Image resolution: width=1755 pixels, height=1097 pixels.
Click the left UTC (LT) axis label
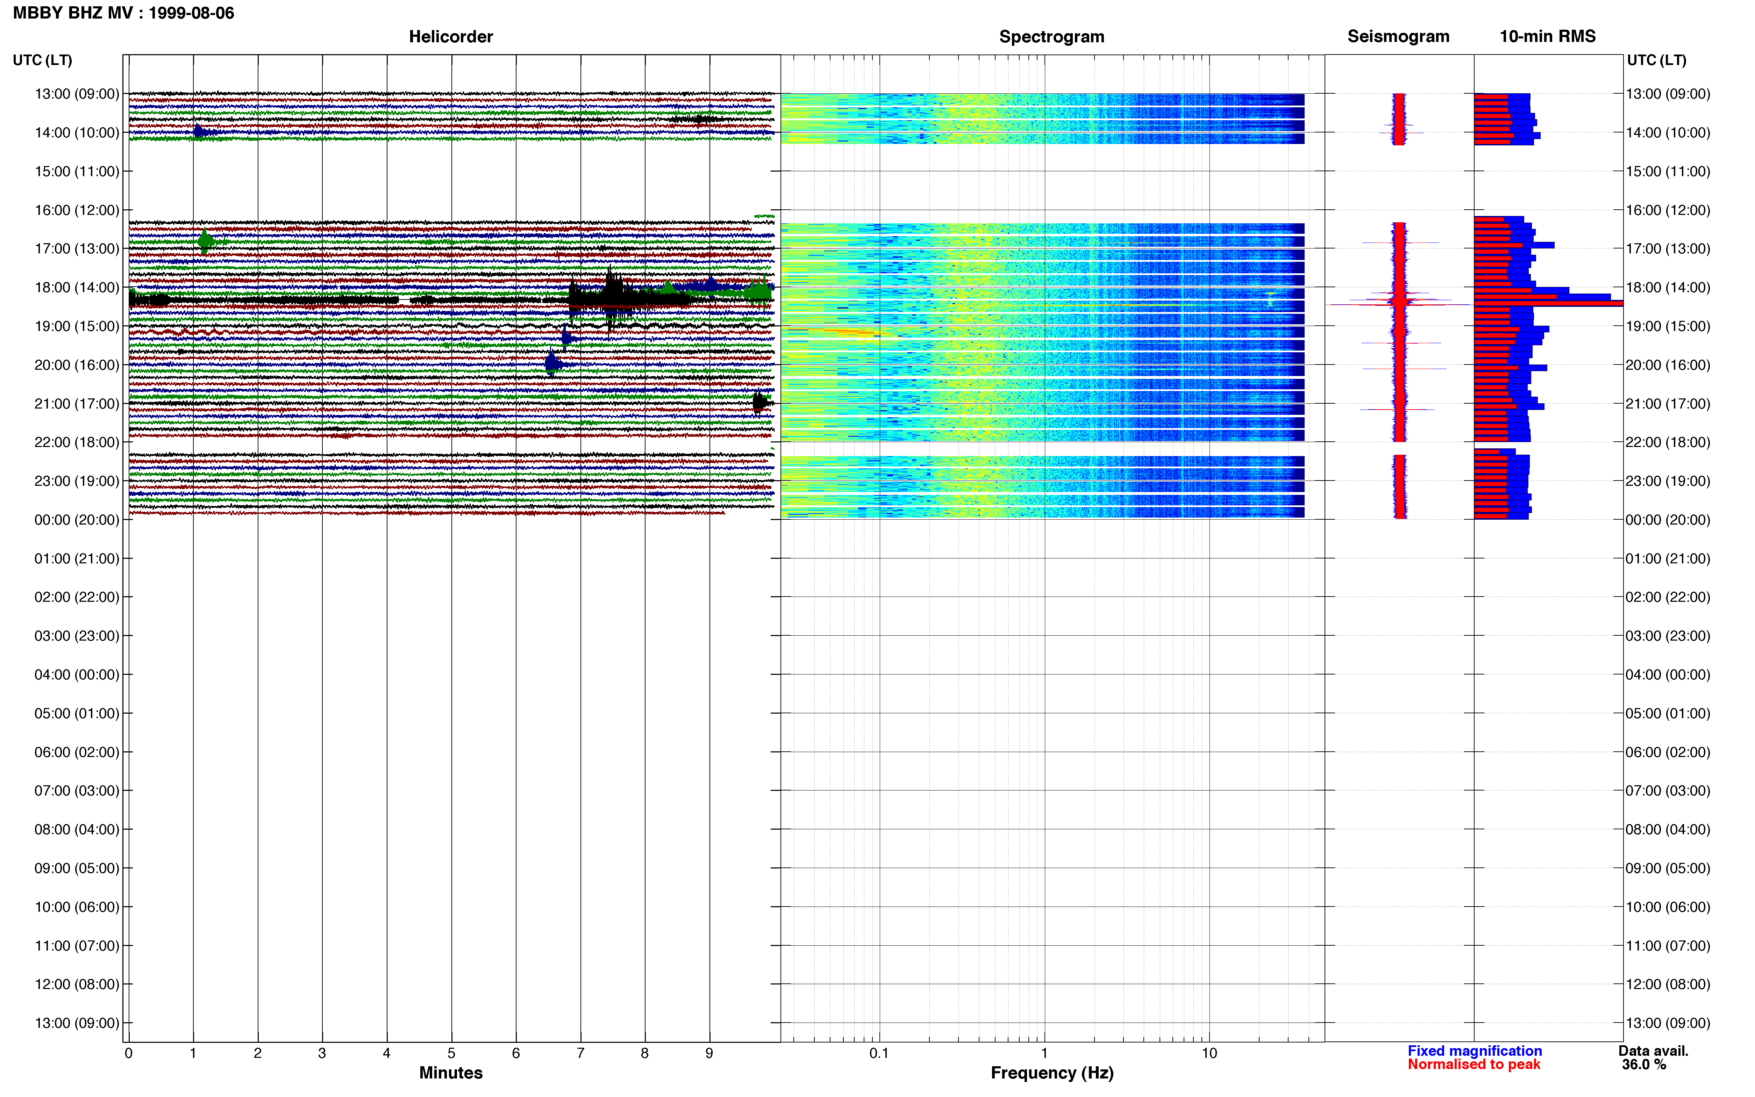[42, 60]
